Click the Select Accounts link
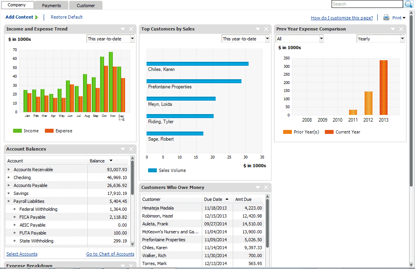415x269 pixels. pyautogui.click(x=22, y=254)
